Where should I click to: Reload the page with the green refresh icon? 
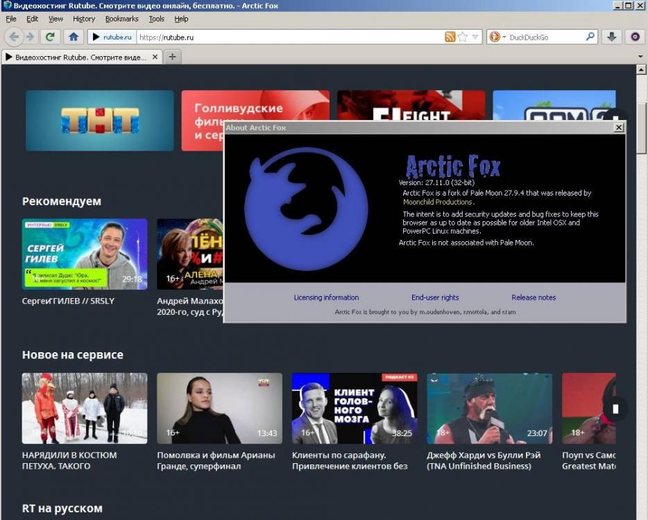(x=50, y=37)
